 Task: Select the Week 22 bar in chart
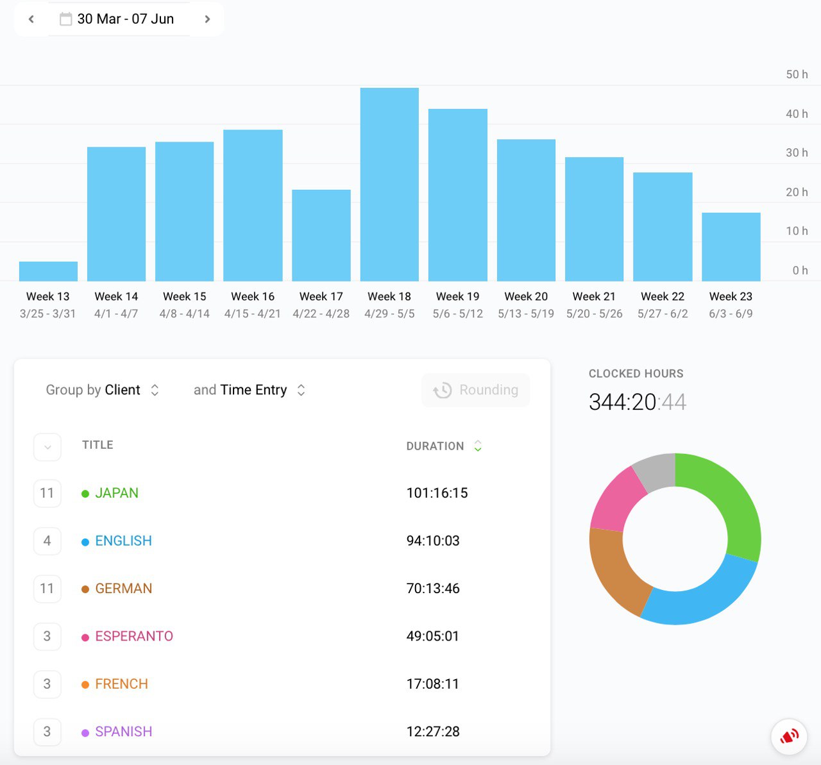coord(663,227)
